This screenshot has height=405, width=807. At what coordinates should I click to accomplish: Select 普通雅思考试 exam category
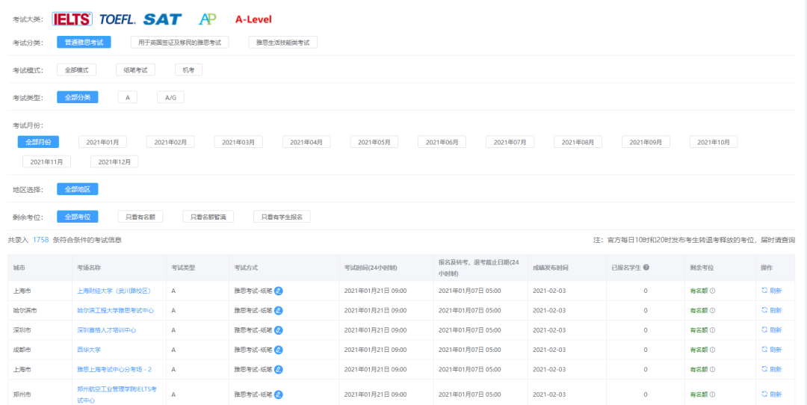pyautogui.click(x=84, y=42)
